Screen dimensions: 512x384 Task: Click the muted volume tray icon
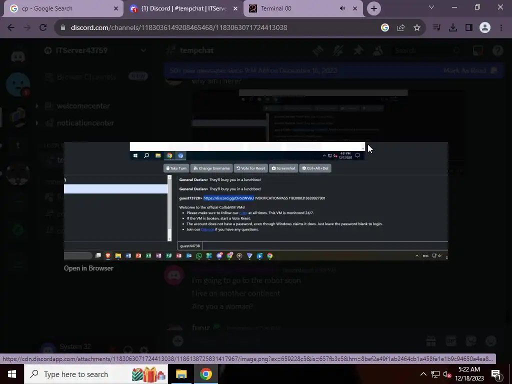pyautogui.click(x=447, y=374)
